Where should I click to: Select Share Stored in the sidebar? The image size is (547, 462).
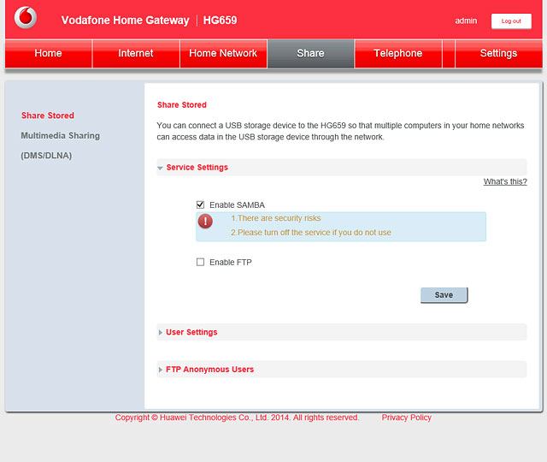tap(48, 115)
